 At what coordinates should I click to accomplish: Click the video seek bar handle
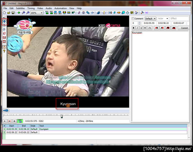click(62, 116)
